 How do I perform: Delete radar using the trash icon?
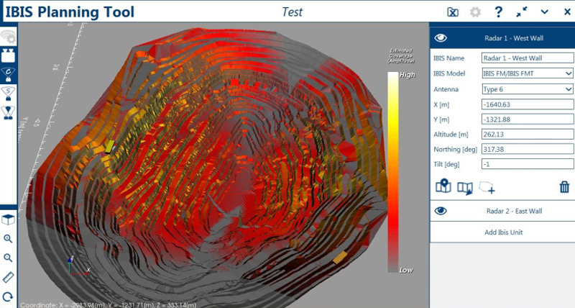[x=564, y=187]
